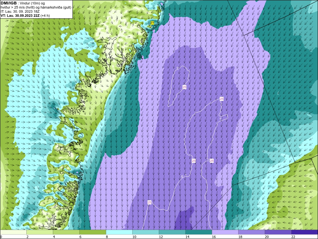Pick the 16–18 m/s light lavender swatch
This screenshot has height=239, width=318.
(225, 232)
